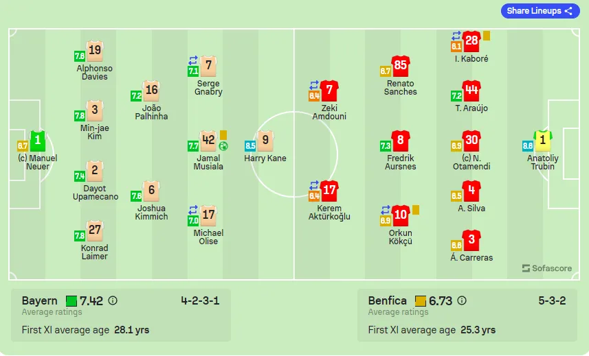
Task: Click Harry Kane's 8.5 rating badge
Action: coord(249,146)
